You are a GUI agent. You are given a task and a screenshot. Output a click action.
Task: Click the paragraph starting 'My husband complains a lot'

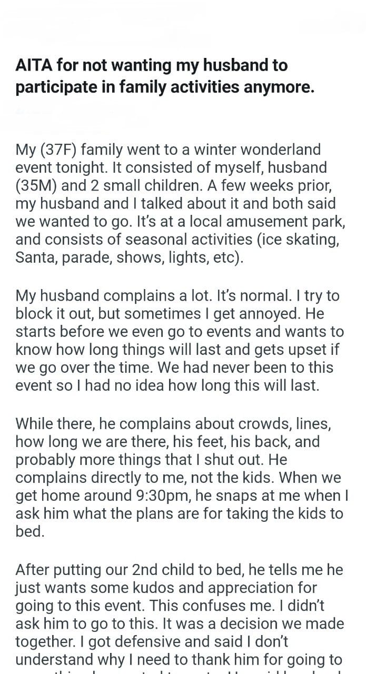(x=179, y=340)
